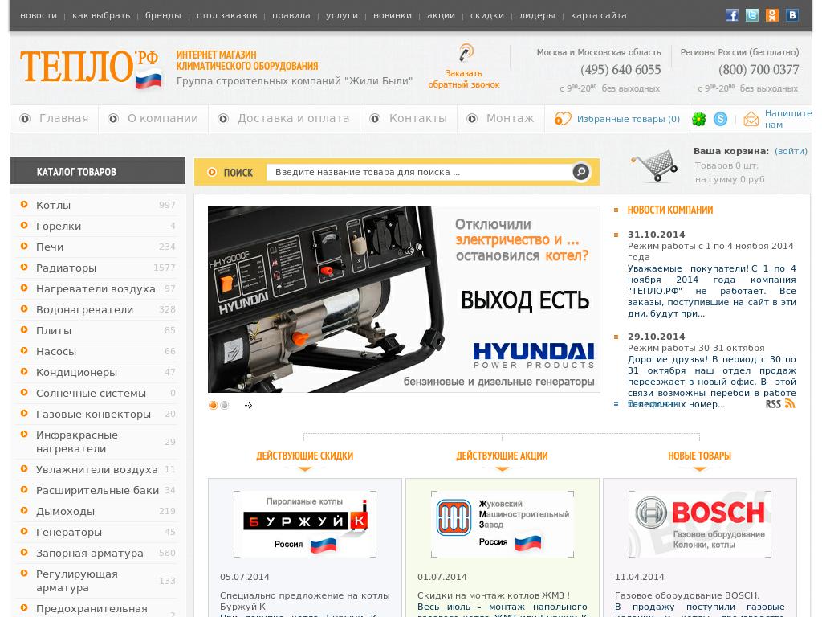Image resolution: width=822 pixels, height=617 pixels.
Task: Switch to the 'Доставка и оплата' tab
Action: pos(292,118)
